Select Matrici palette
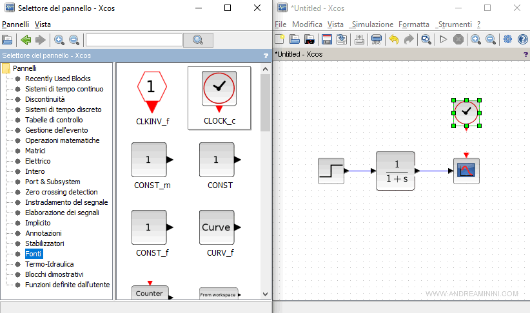530x313 pixels. 35,151
